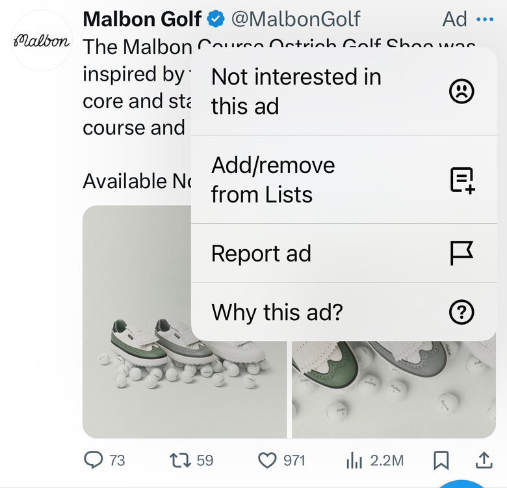Select 'Report ad' menu entry

(x=261, y=252)
